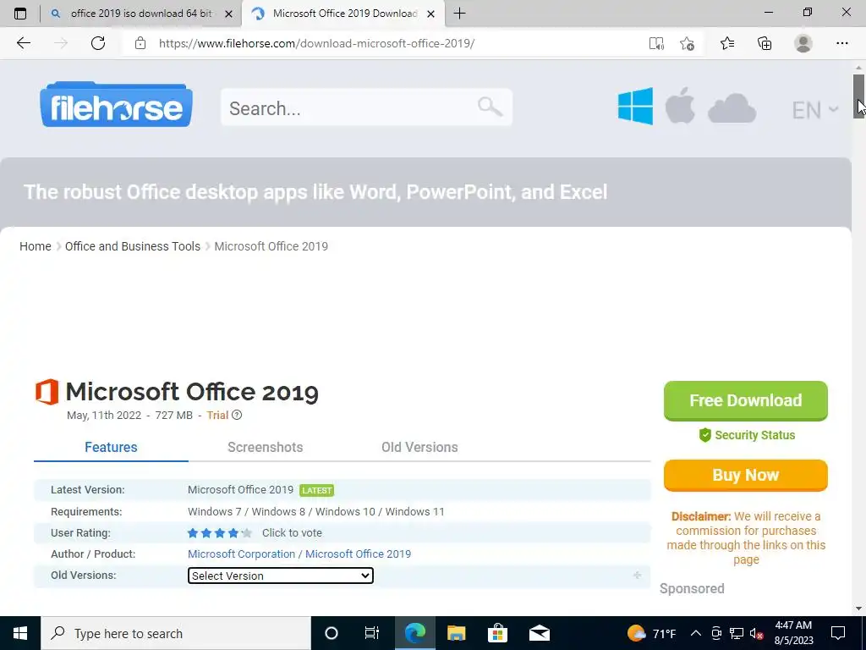Add this page to favorites star icon
Viewport: 866px width, 650px height.
coord(687,43)
